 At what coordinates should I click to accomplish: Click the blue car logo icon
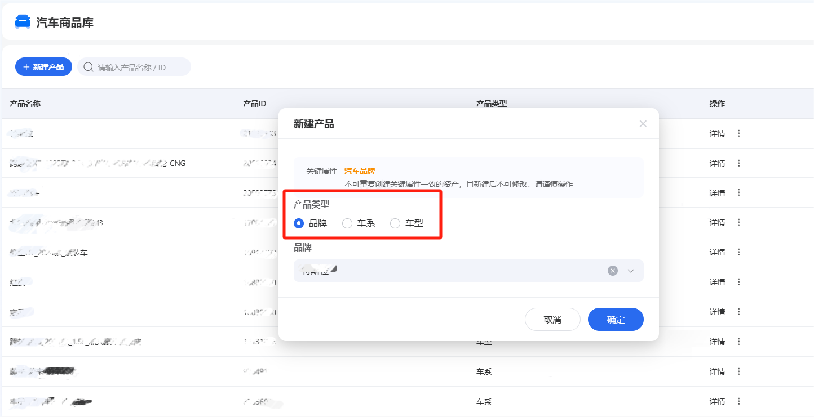tap(23, 22)
